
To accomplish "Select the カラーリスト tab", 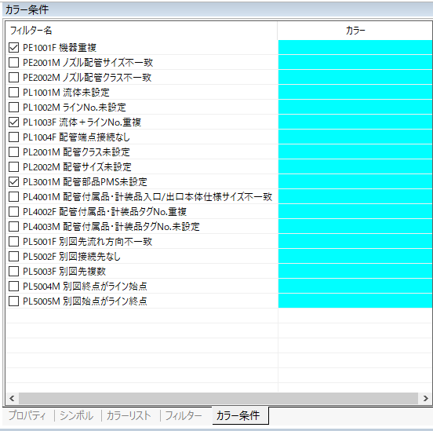I will tap(129, 415).
